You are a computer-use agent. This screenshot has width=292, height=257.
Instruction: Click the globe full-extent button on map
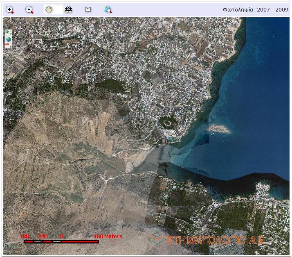click(x=8, y=39)
